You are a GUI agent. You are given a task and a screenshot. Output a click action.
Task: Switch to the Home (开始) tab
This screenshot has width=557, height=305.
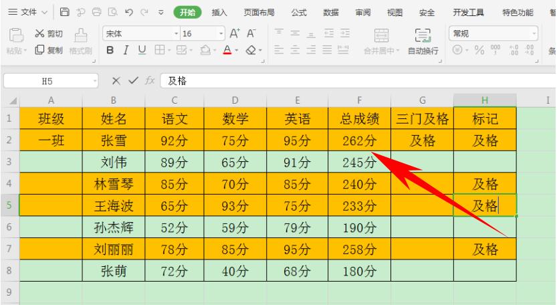187,13
